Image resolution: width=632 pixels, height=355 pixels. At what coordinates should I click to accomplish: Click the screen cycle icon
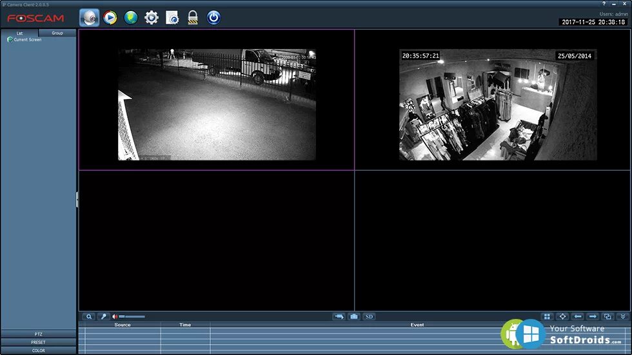[607, 317]
